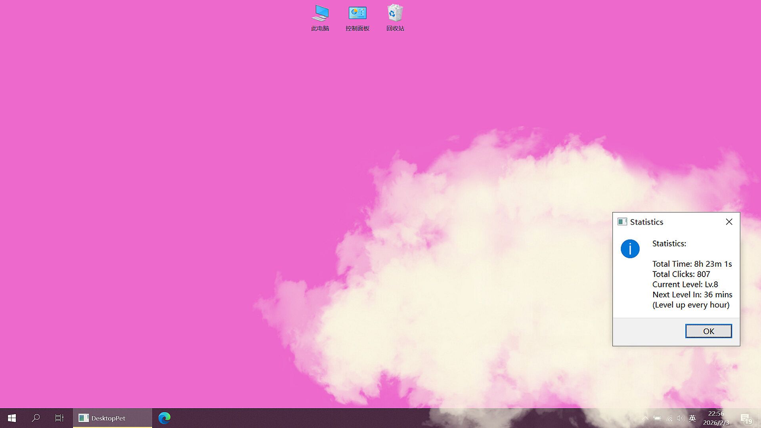Screen dimensions: 761x428
Task: Click the Statistics dialog title icon
Action: (622, 222)
